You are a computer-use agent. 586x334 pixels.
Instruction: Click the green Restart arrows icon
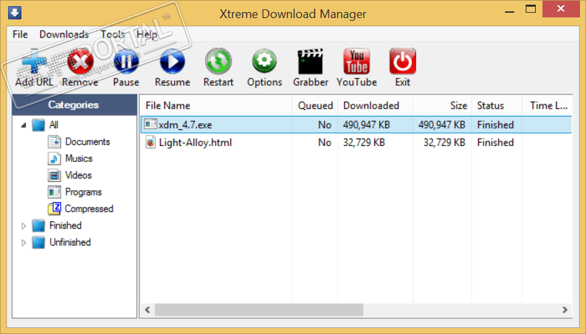(x=218, y=61)
